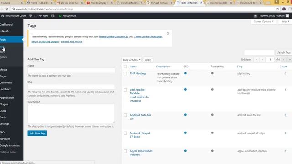Image resolution: width=292 pixels, height=164 pixels.
Task: Focus the tag Name input field
Action: pos(71,71)
